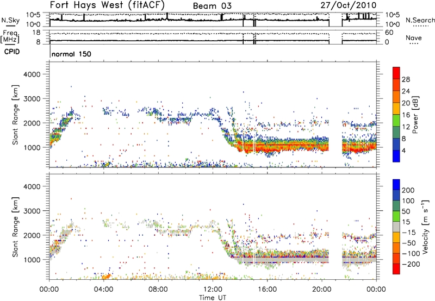Screen dimensions: 435x301
Task: Click power colorbar value '4'
Action: (404, 150)
